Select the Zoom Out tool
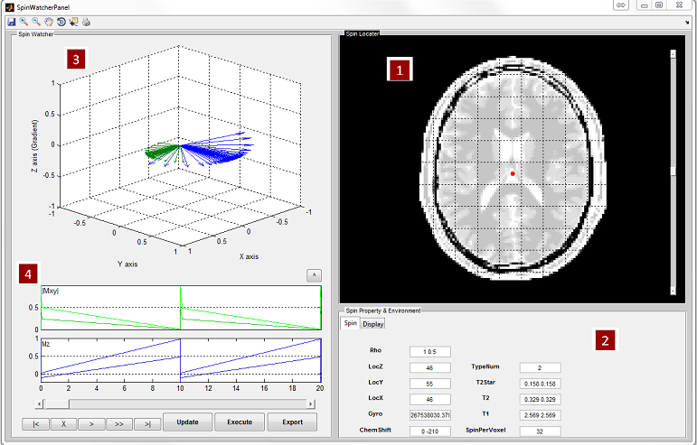Image resolution: width=697 pixels, height=445 pixels. coord(36,22)
